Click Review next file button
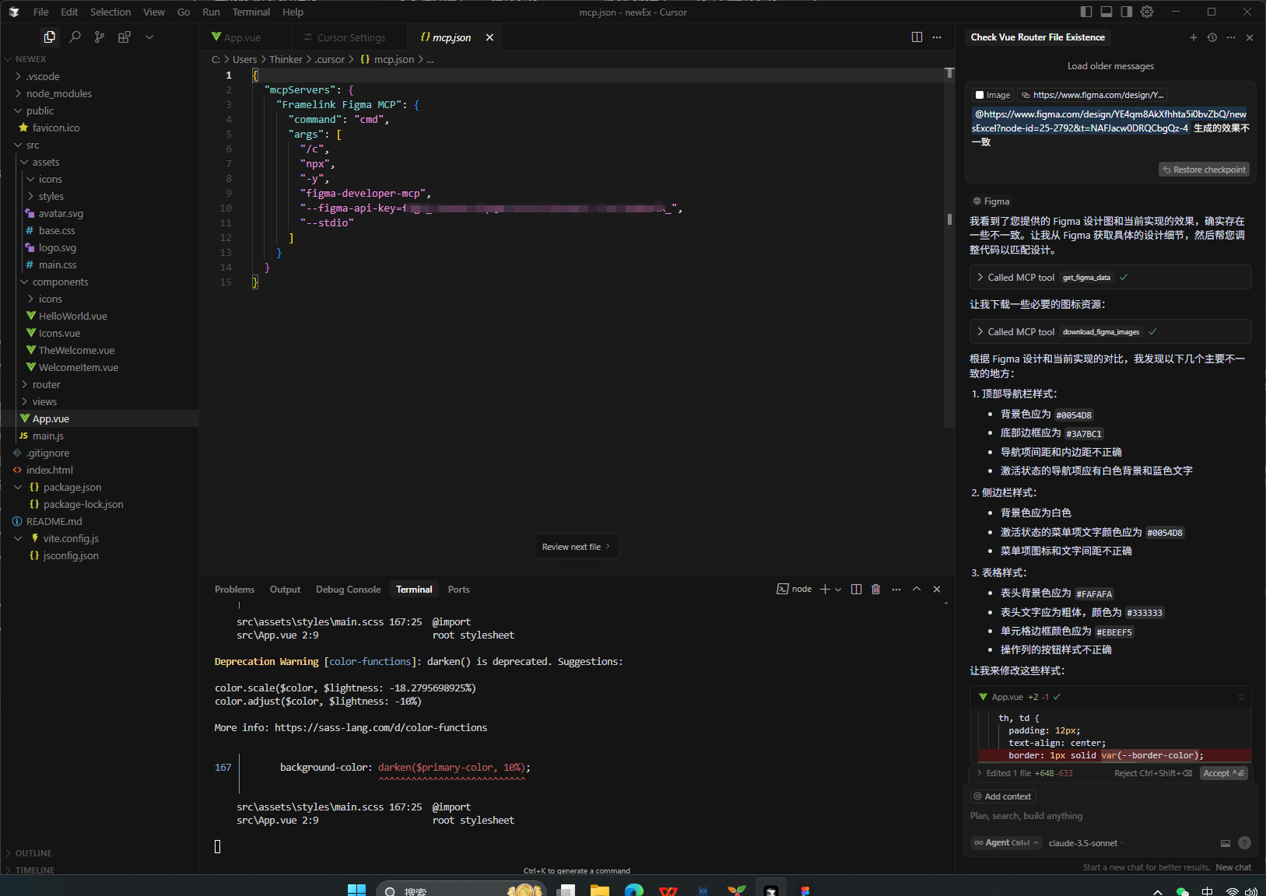1266x896 pixels. (x=577, y=547)
